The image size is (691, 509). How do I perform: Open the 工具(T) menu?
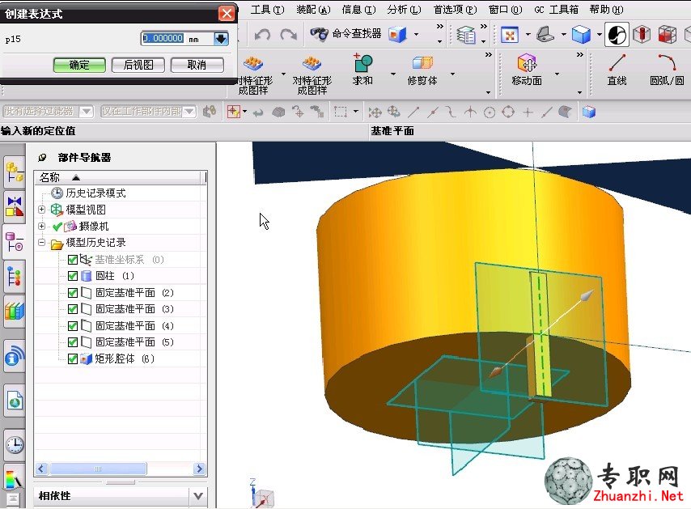point(267,10)
